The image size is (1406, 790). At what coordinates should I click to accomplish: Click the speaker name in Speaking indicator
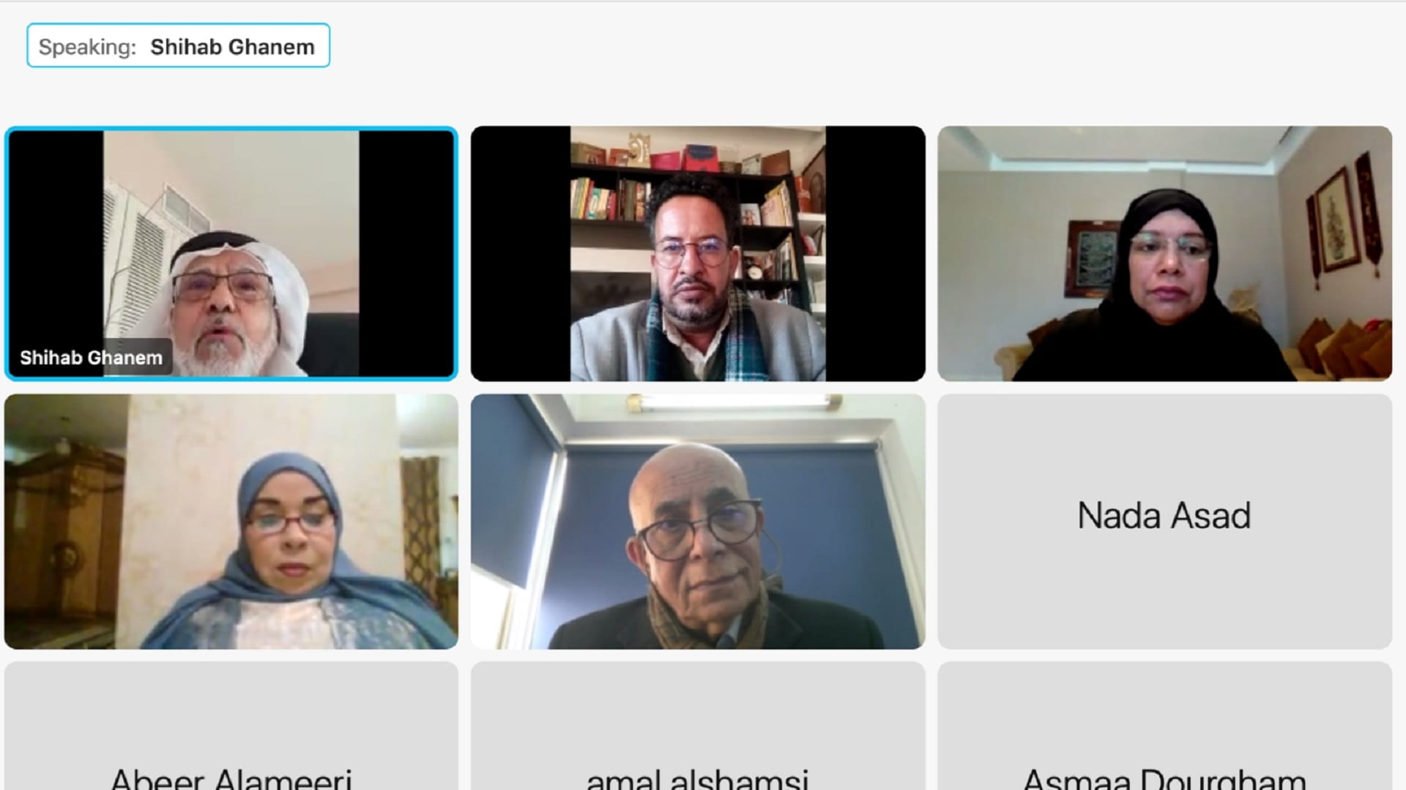232,47
